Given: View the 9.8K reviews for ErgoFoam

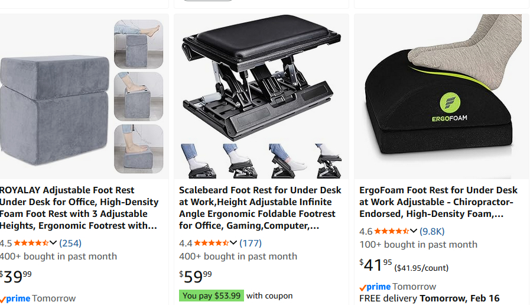Looking at the screenshot, I should [432, 231].
